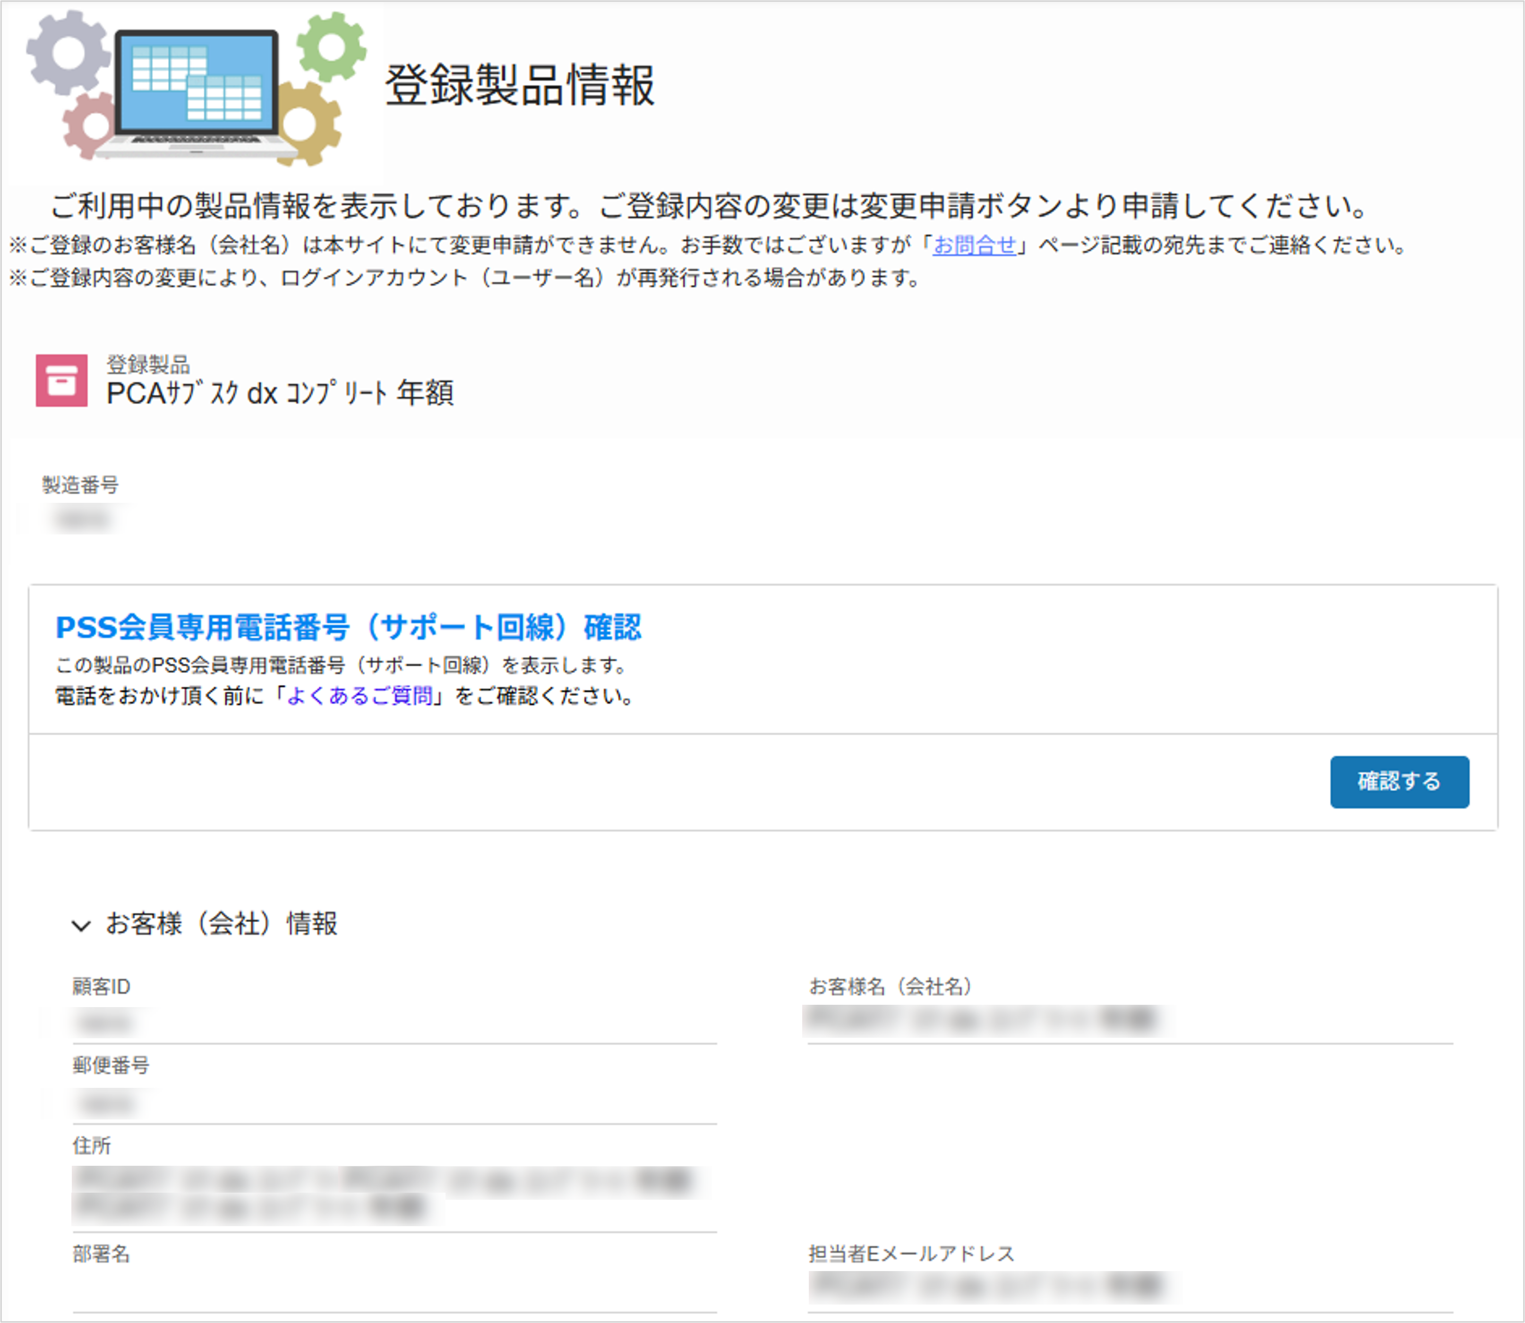Screen dimensions: 1525x1323
Task: Click the blurred 製造番号 value
Action: (82, 520)
